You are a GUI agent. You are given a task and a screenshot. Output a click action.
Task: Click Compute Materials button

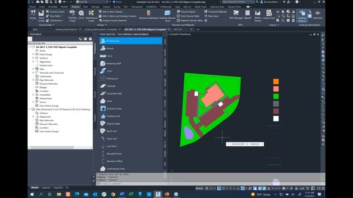click(x=216, y=12)
